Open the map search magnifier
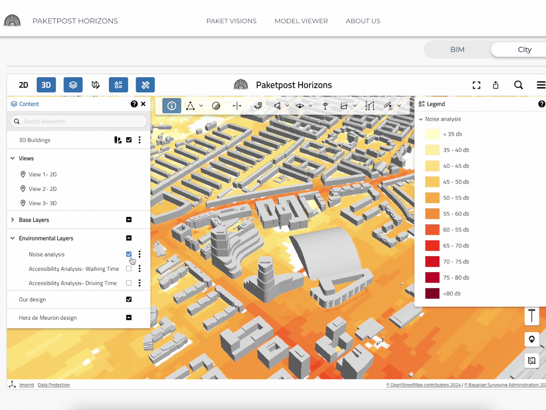546x410 pixels. 518,85
